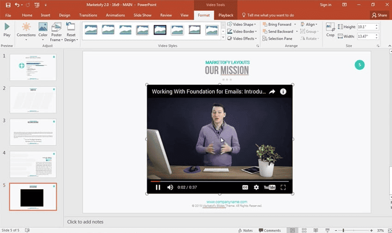
Task: Open the Video Styles dialog launcher
Action: [257, 46]
